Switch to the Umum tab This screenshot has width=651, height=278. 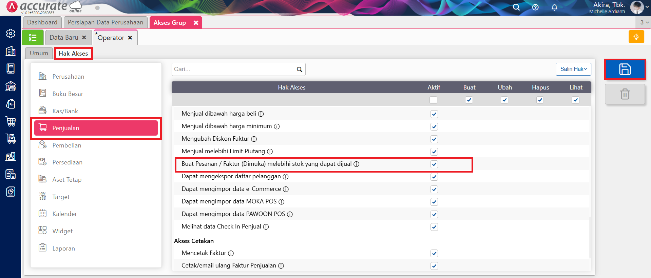pos(39,53)
